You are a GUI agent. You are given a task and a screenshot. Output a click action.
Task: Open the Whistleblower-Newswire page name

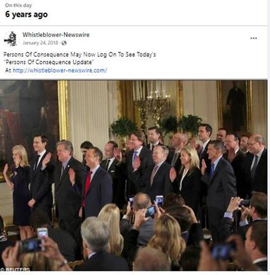pyautogui.click(x=56, y=35)
